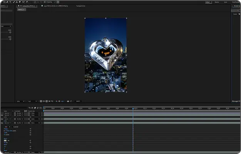The image size is (241, 154).
Task: Click the highlighted snap option icon beside Snapping
Action: click(x=58, y=2)
